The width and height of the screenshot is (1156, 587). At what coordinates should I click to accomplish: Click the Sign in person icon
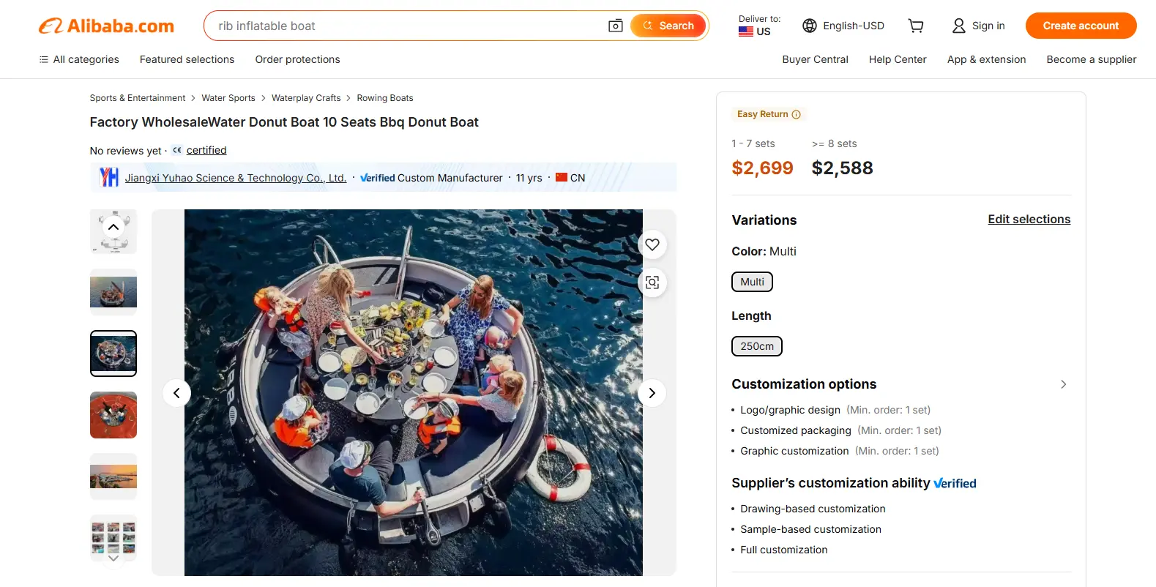(x=958, y=25)
